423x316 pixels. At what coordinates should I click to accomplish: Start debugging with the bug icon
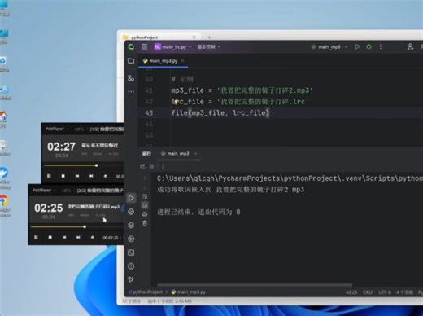368,46
